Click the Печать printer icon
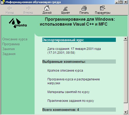Viewport: 129px width, 115px height. (x=84, y=8)
